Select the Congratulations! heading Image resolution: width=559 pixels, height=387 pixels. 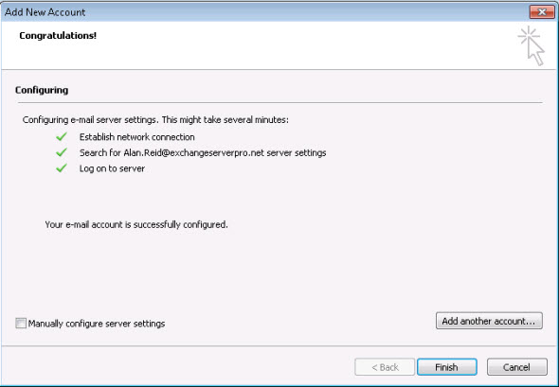(58, 36)
